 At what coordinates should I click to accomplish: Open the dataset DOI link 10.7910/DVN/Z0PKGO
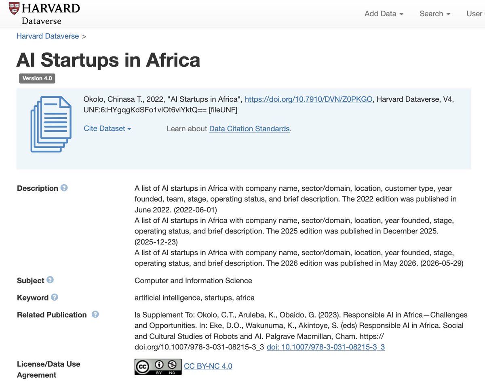click(309, 99)
